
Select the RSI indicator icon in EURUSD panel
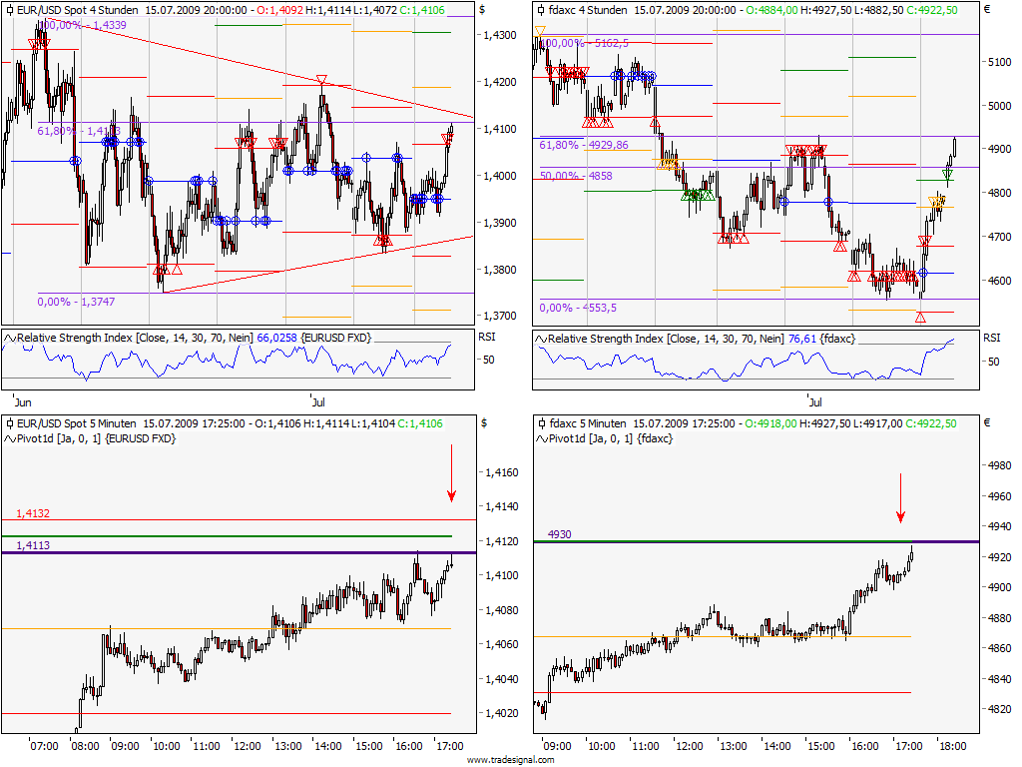point(10,339)
